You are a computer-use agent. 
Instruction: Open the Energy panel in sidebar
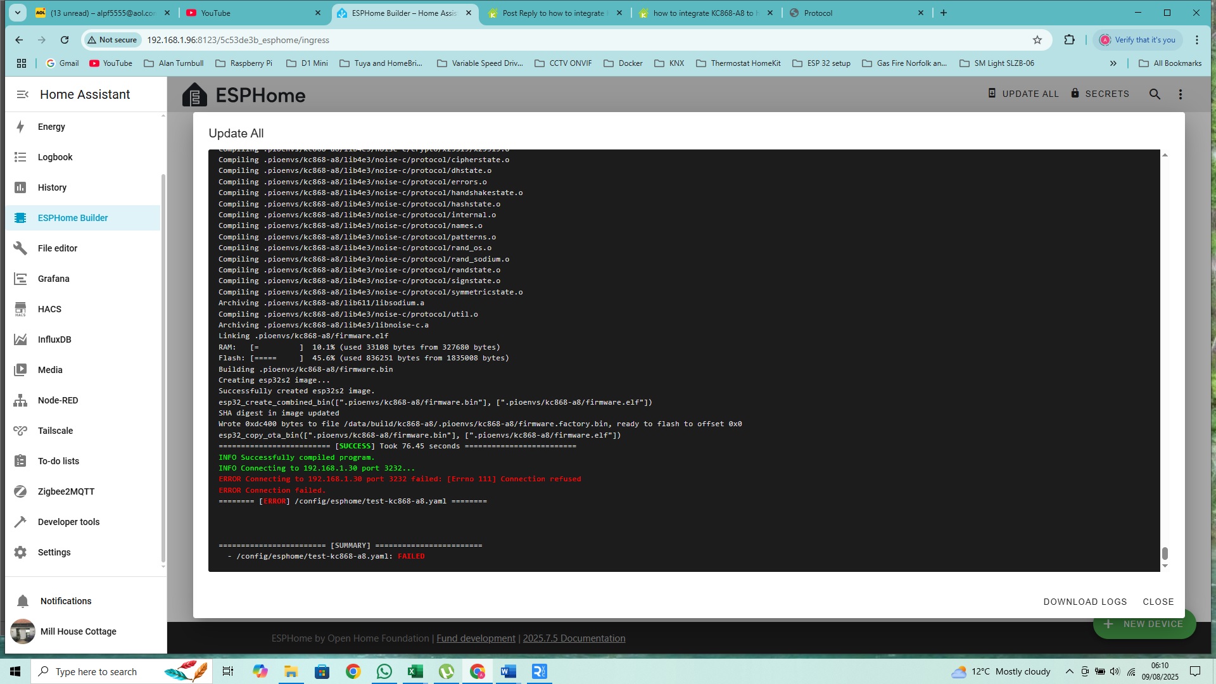click(x=51, y=127)
